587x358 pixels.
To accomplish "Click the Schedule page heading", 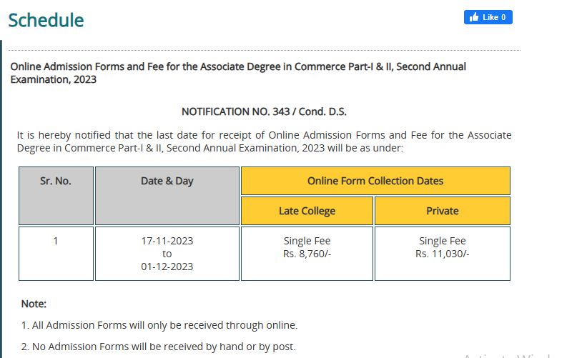I will point(46,20).
